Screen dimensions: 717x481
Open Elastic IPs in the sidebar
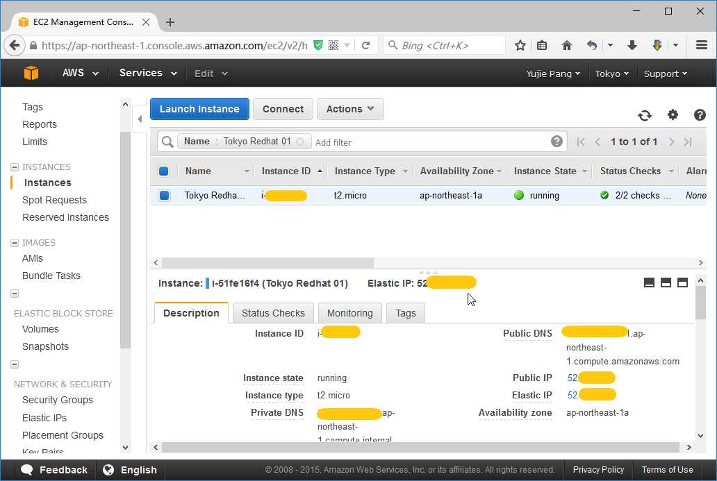click(x=44, y=418)
